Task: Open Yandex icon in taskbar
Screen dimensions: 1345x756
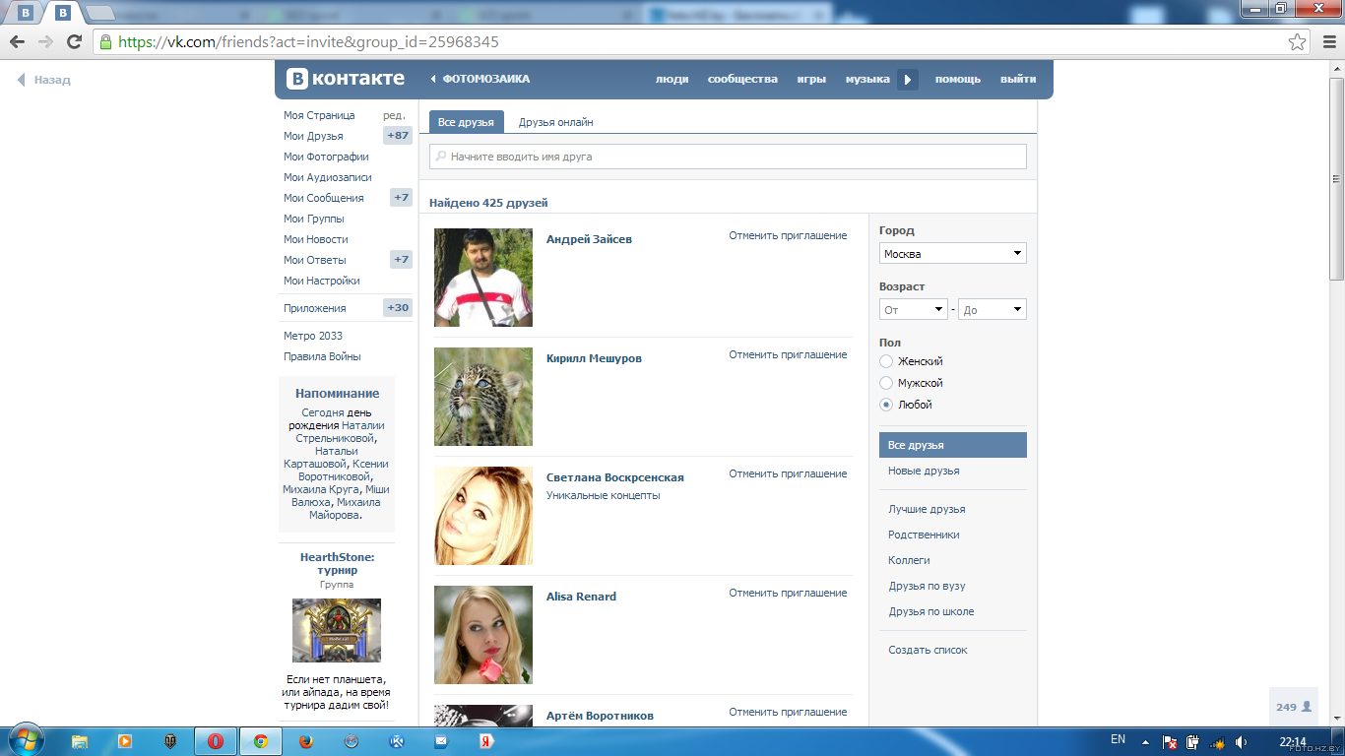Action: tap(485, 741)
